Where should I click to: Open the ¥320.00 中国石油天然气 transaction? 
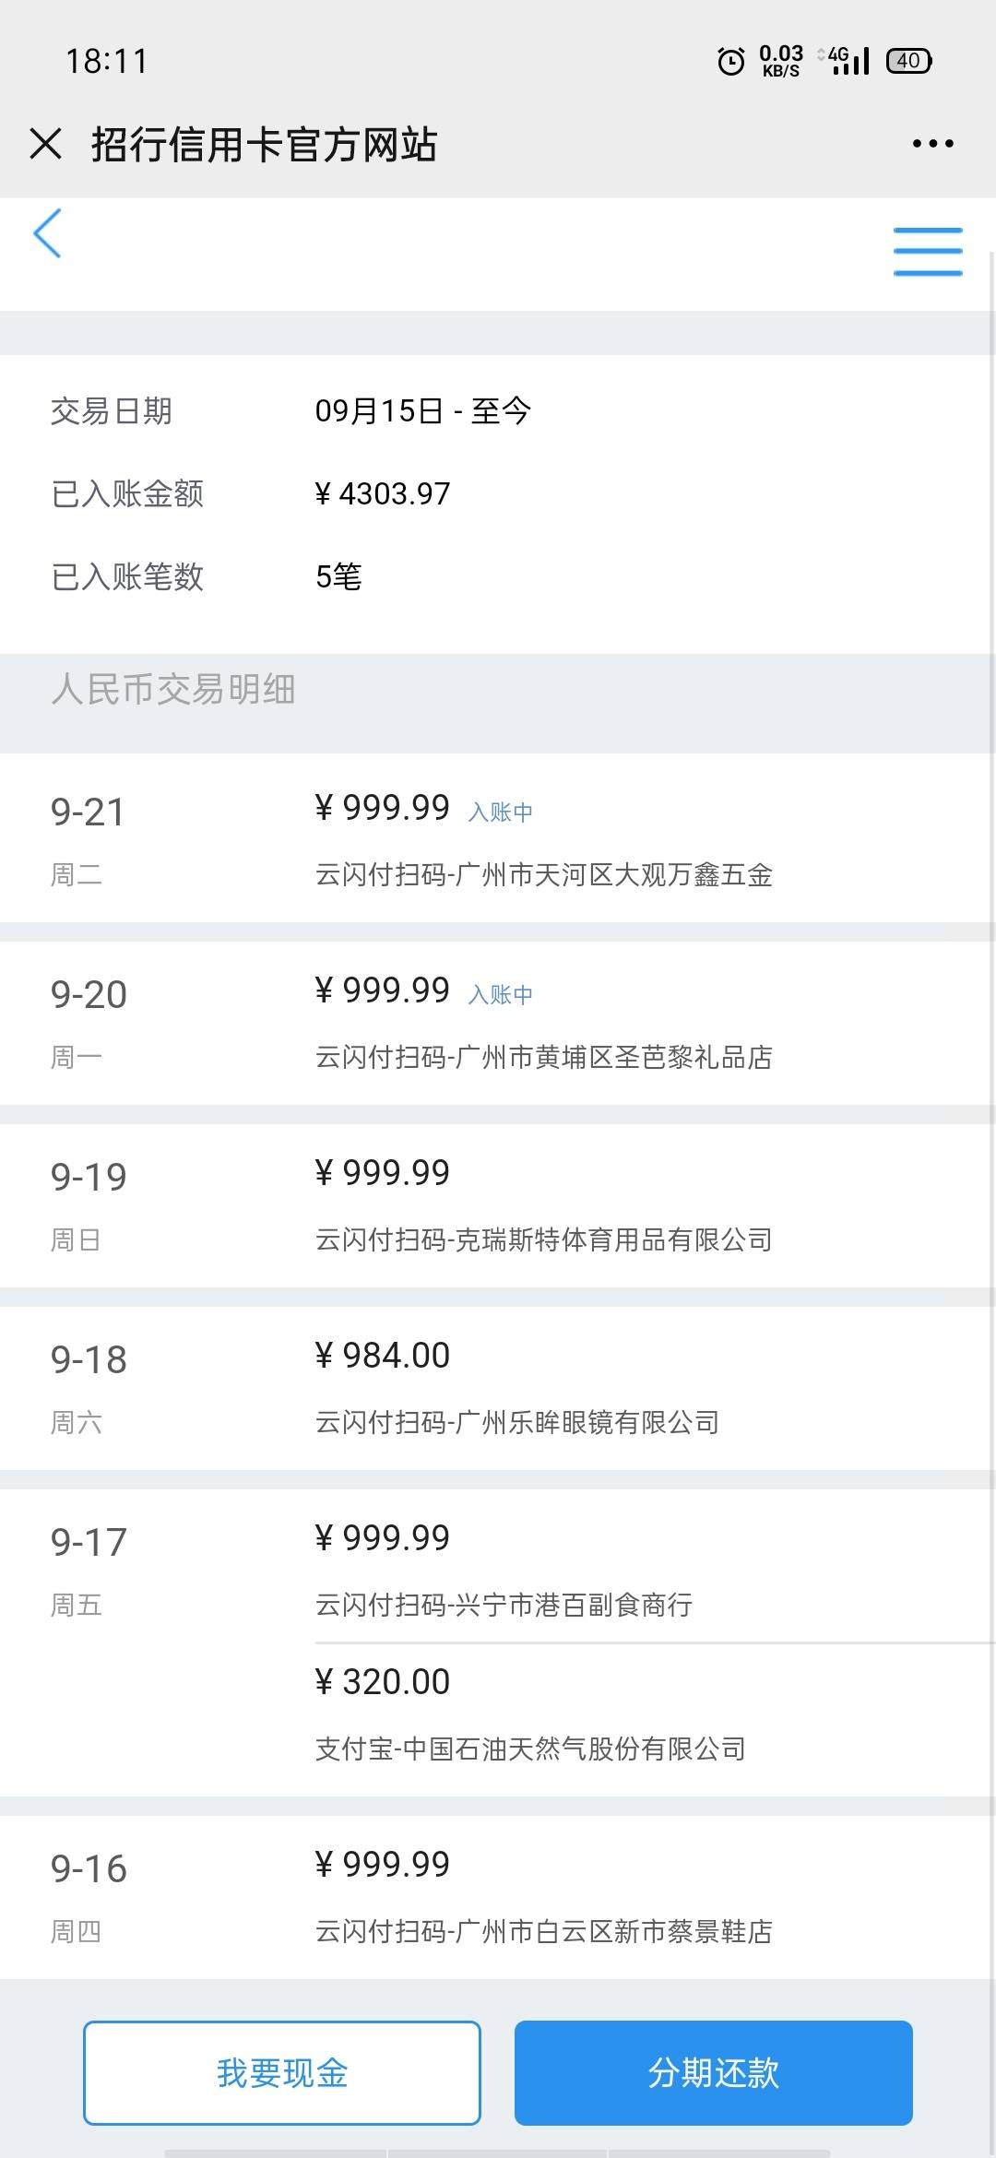click(x=655, y=1719)
